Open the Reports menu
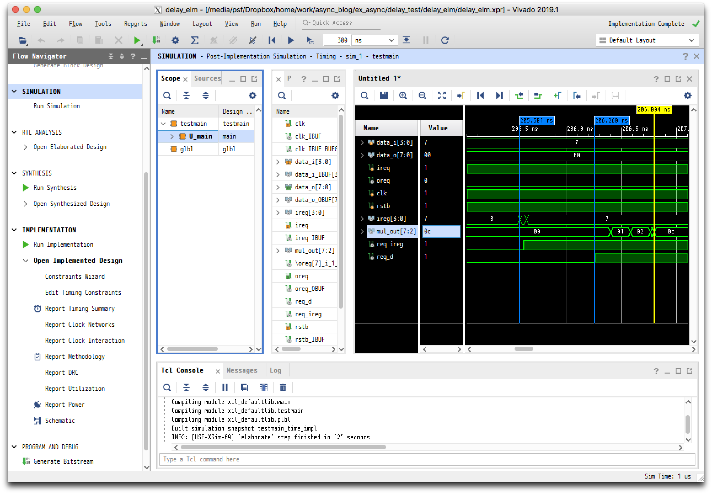 [x=135, y=24]
